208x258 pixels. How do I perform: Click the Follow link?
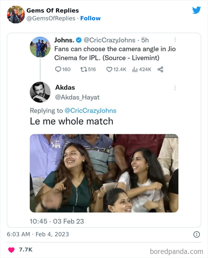tap(90, 18)
